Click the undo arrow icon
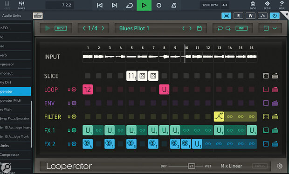The image size is (289, 174). coord(220,28)
